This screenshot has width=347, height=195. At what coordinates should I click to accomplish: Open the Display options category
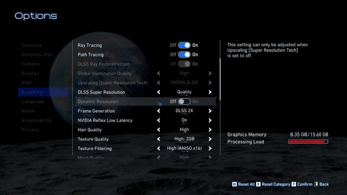[x=30, y=73]
